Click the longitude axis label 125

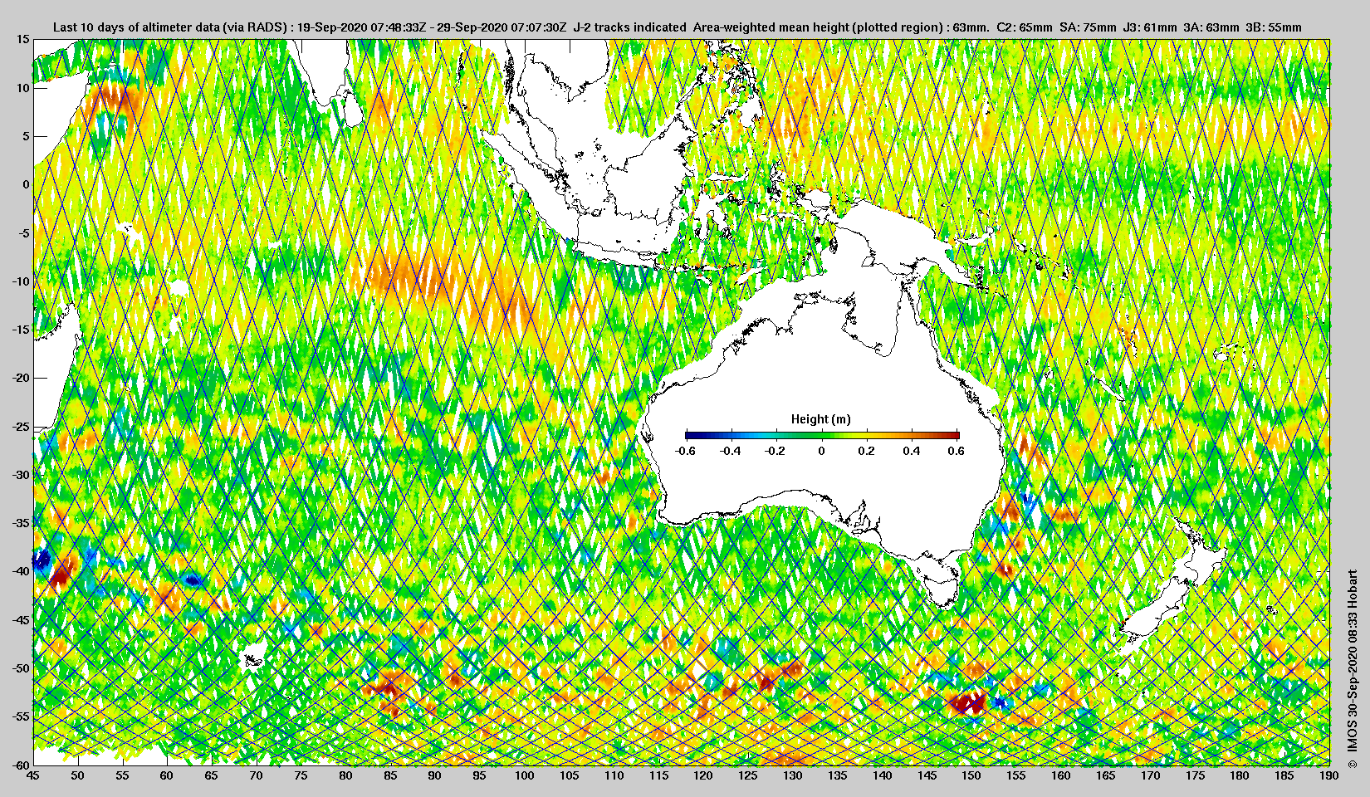click(748, 776)
